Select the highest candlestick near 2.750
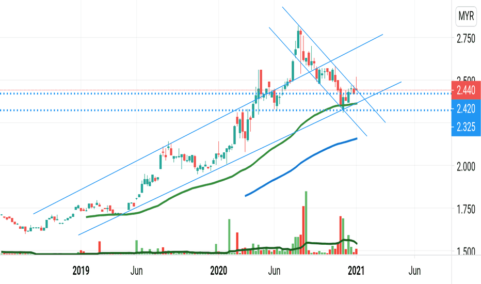 298,38
